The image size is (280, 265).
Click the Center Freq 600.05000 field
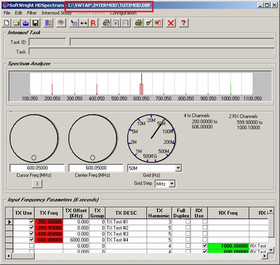[x=96, y=168]
